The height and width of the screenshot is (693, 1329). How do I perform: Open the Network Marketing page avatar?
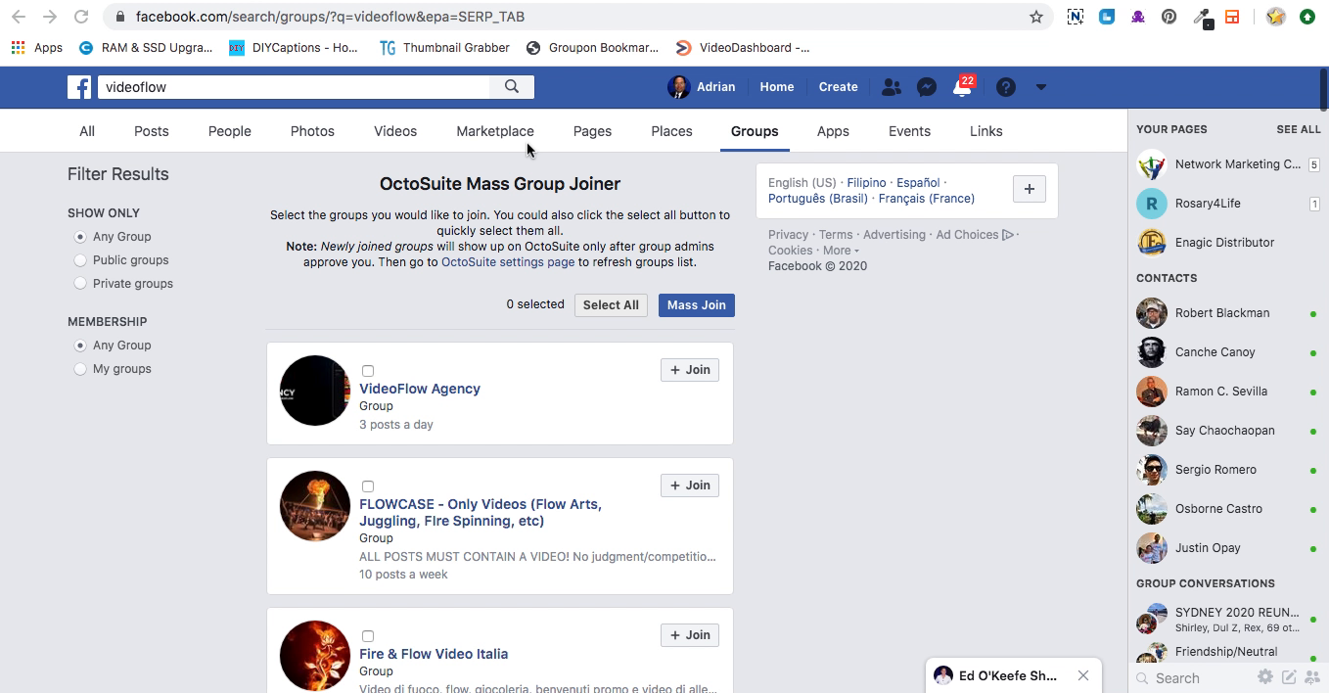[x=1152, y=164]
